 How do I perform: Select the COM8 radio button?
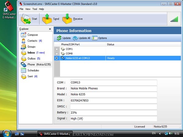coord(57,54)
